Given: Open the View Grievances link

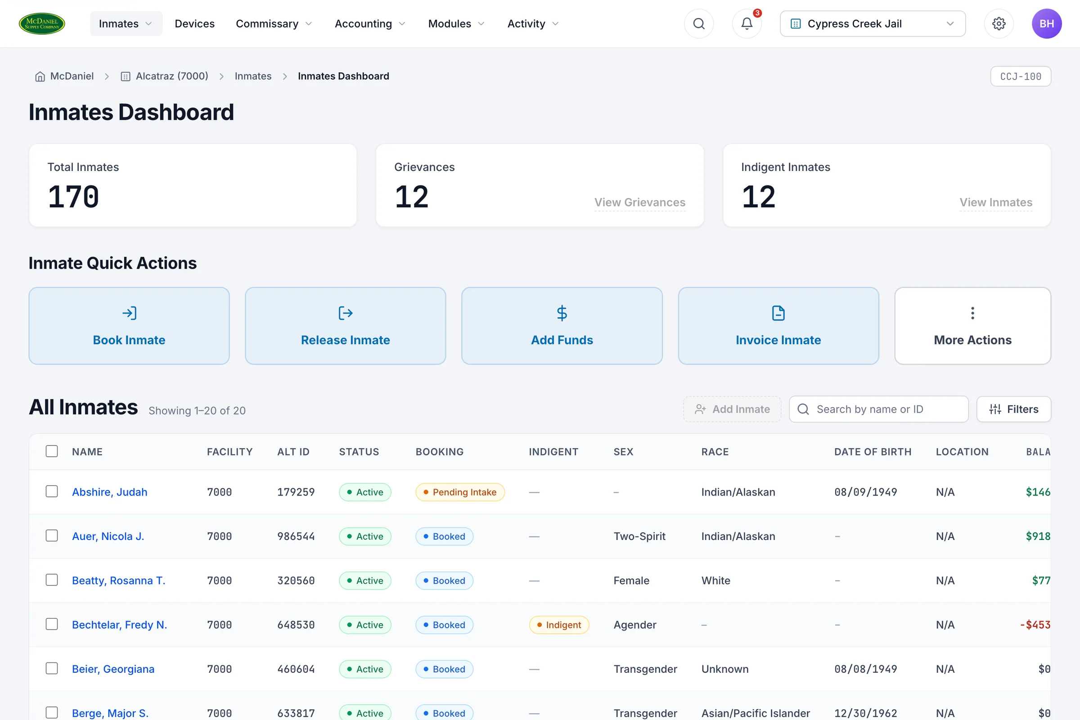Looking at the screenshot, I should pyautogui.click(x=639, y=202).
